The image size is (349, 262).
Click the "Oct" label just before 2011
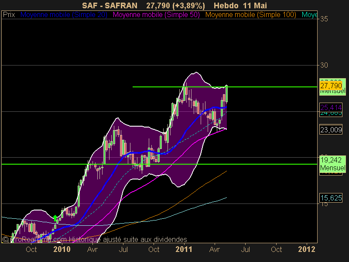click(154, 249)
